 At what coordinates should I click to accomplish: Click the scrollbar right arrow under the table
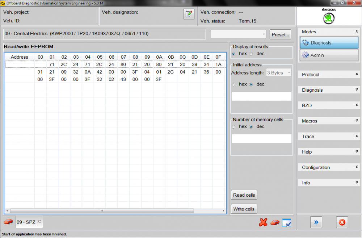point(223,211)
